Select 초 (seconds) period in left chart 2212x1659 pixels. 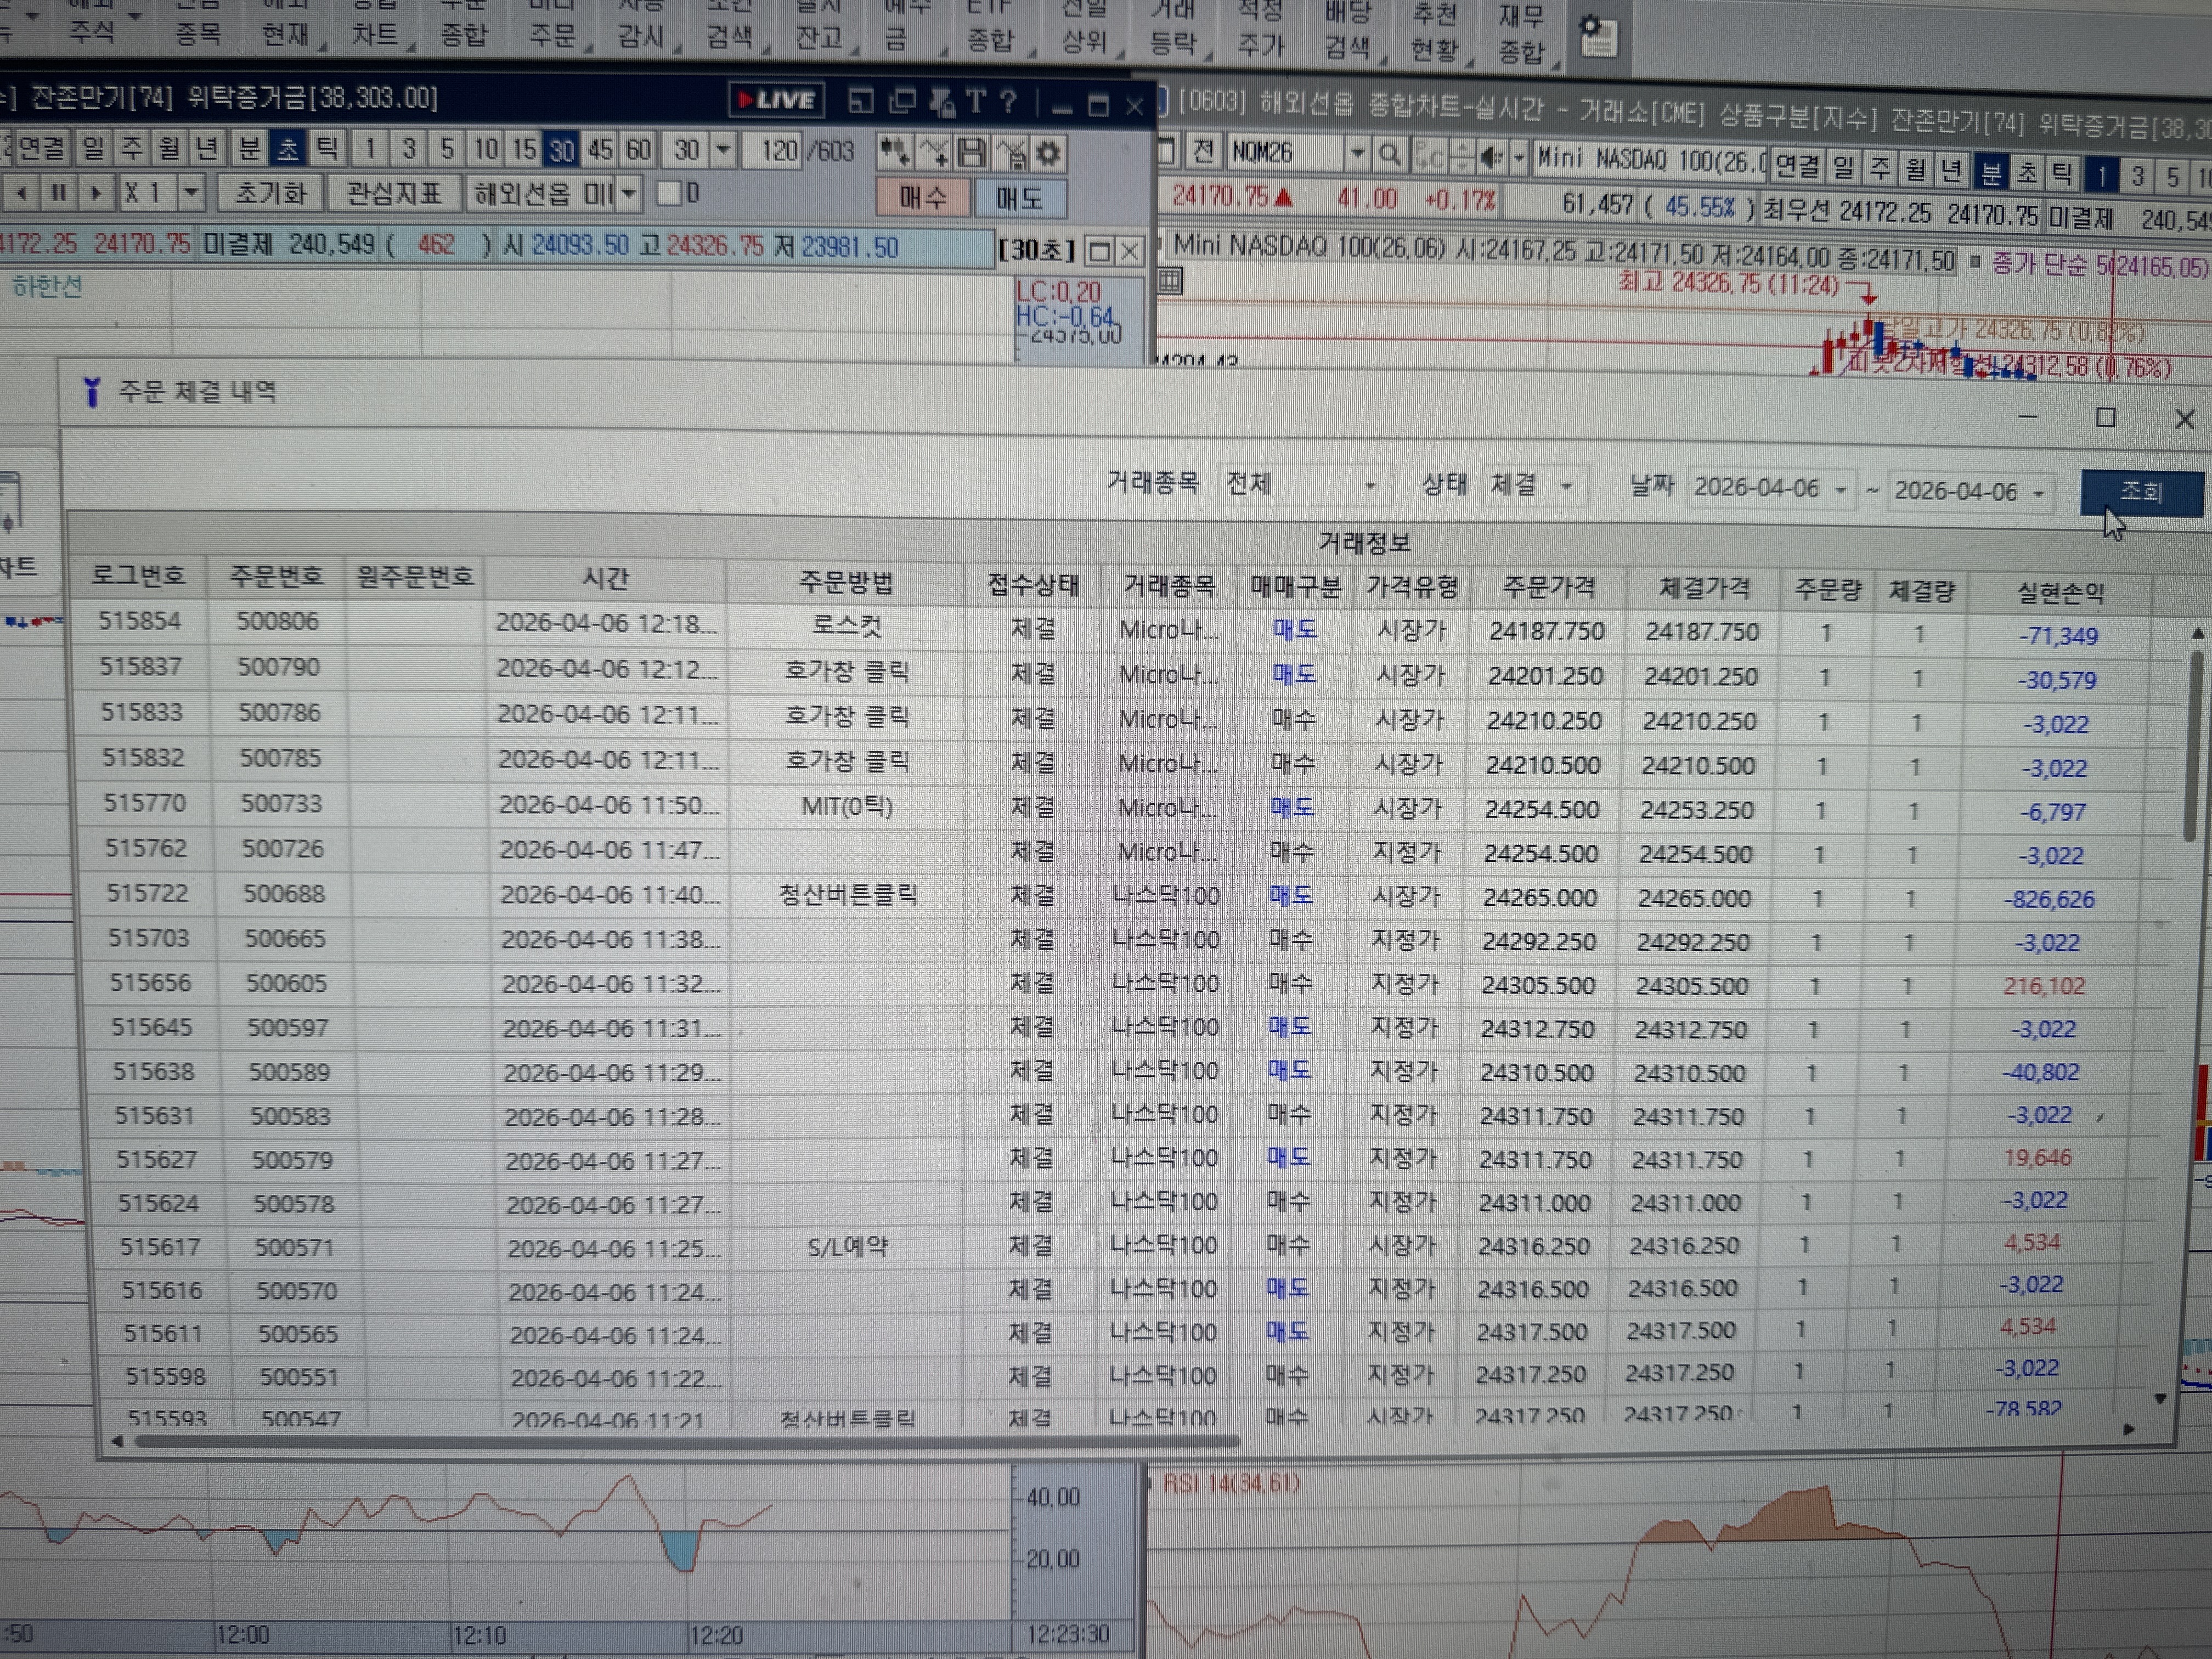pyautogui.click(x=288, y=149)
